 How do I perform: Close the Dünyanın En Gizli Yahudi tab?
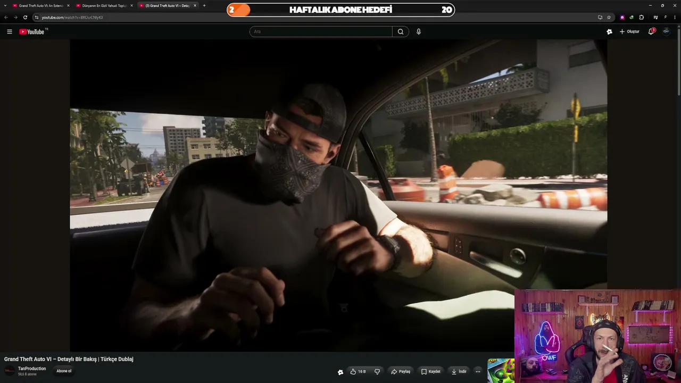(131, 6)
